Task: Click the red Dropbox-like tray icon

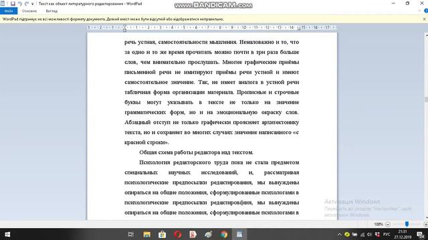Action: 377,234
